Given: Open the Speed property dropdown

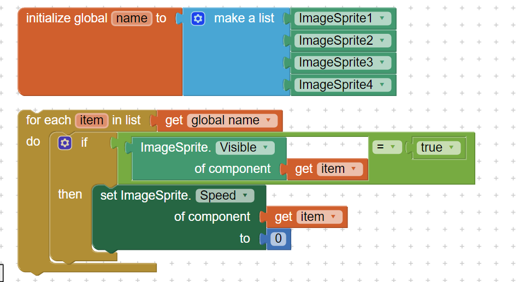Looking at the screenshot, I should point(245,195).
